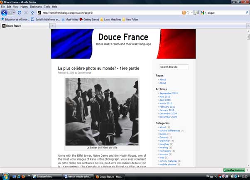
Task: Open Social Media News bookmark
Action: (x=45, y=20)
